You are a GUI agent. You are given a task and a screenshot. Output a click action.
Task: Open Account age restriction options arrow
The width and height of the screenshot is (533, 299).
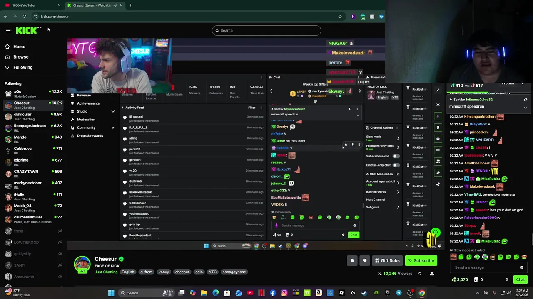coord(398,183)
